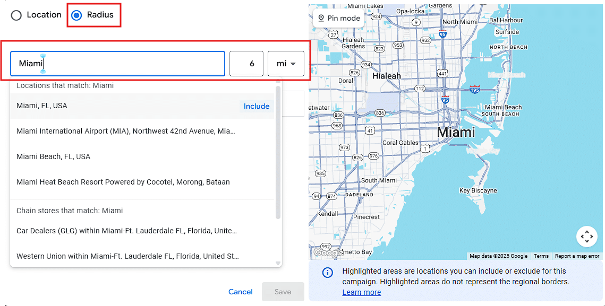605x306 pixels.
Task: Click the Pinecrest label on the map
Action: [x=367, y=217]
